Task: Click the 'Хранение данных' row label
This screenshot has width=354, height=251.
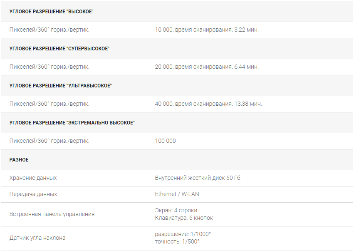Action: (33, 178)
